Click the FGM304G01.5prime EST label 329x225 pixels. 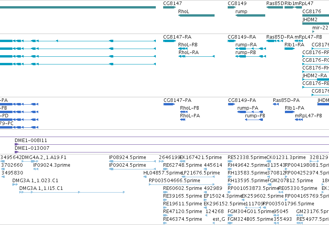[x=251, y=211]
